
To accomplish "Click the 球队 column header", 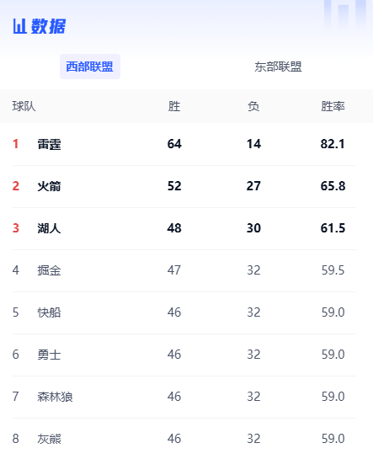I will [x=24, y=106].
